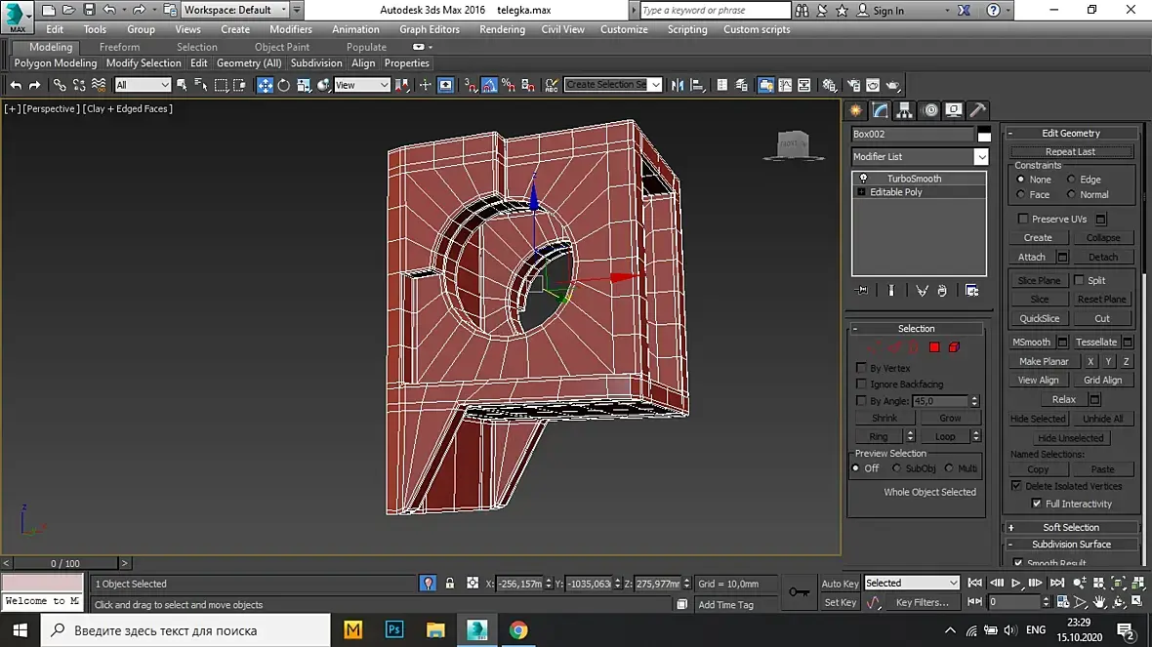Expand the Soft Selection rollout
The height and width of the screenshot is (647, 1152).
point(1071,527)
